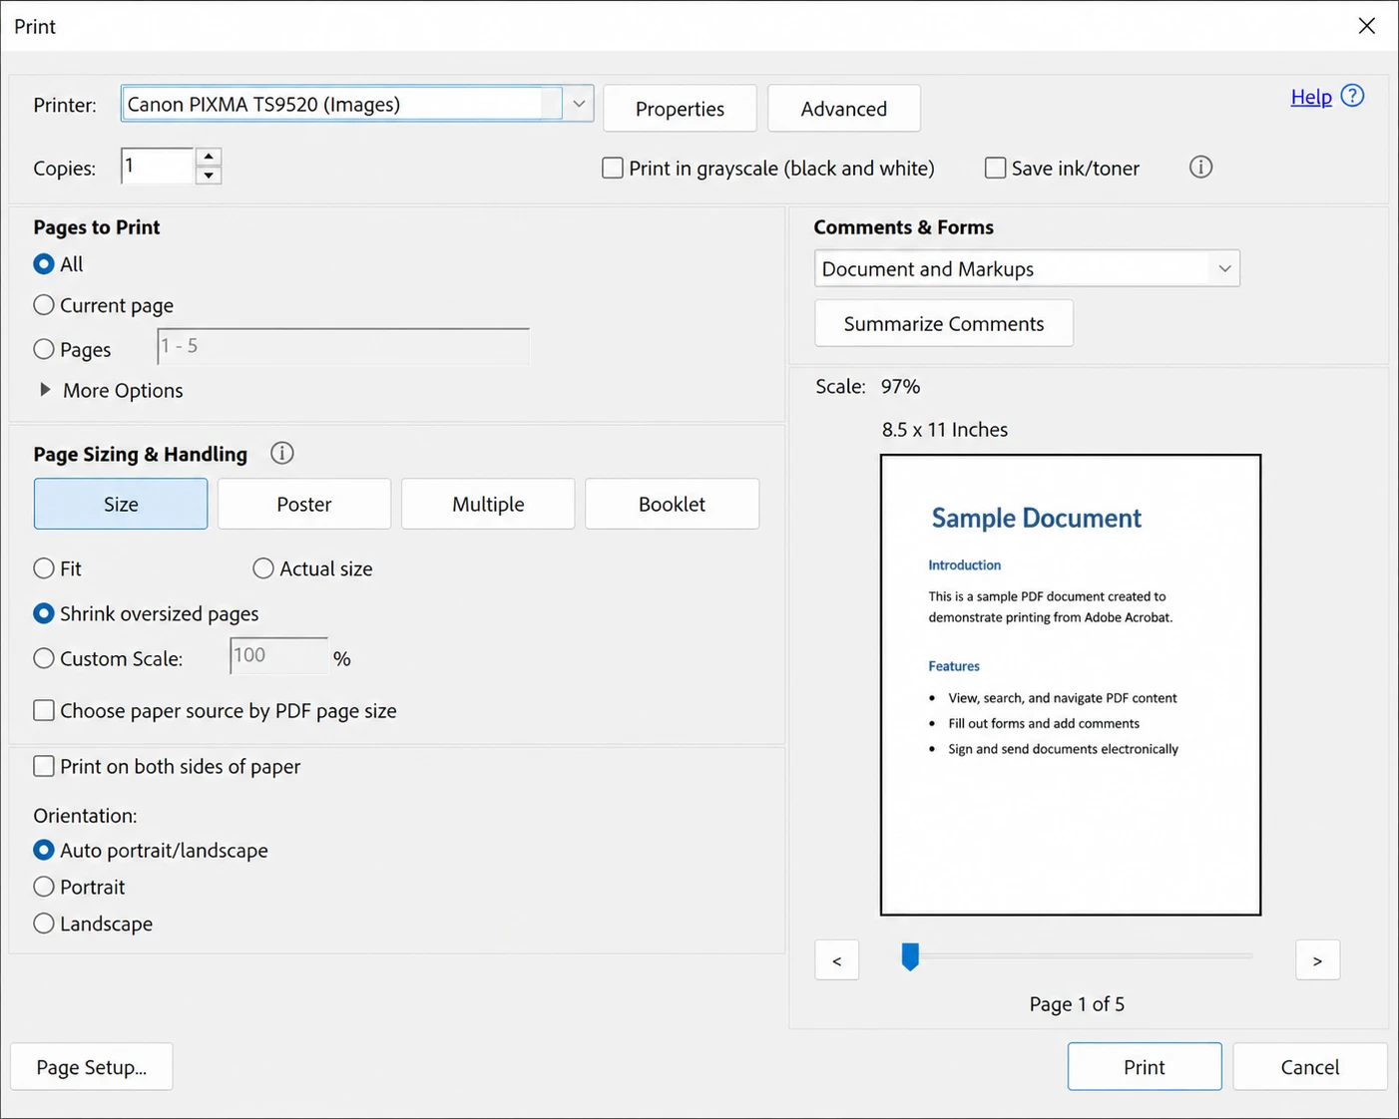Switch to the Poster tab
The image size is (1399, 1119).
coord(304,504)
